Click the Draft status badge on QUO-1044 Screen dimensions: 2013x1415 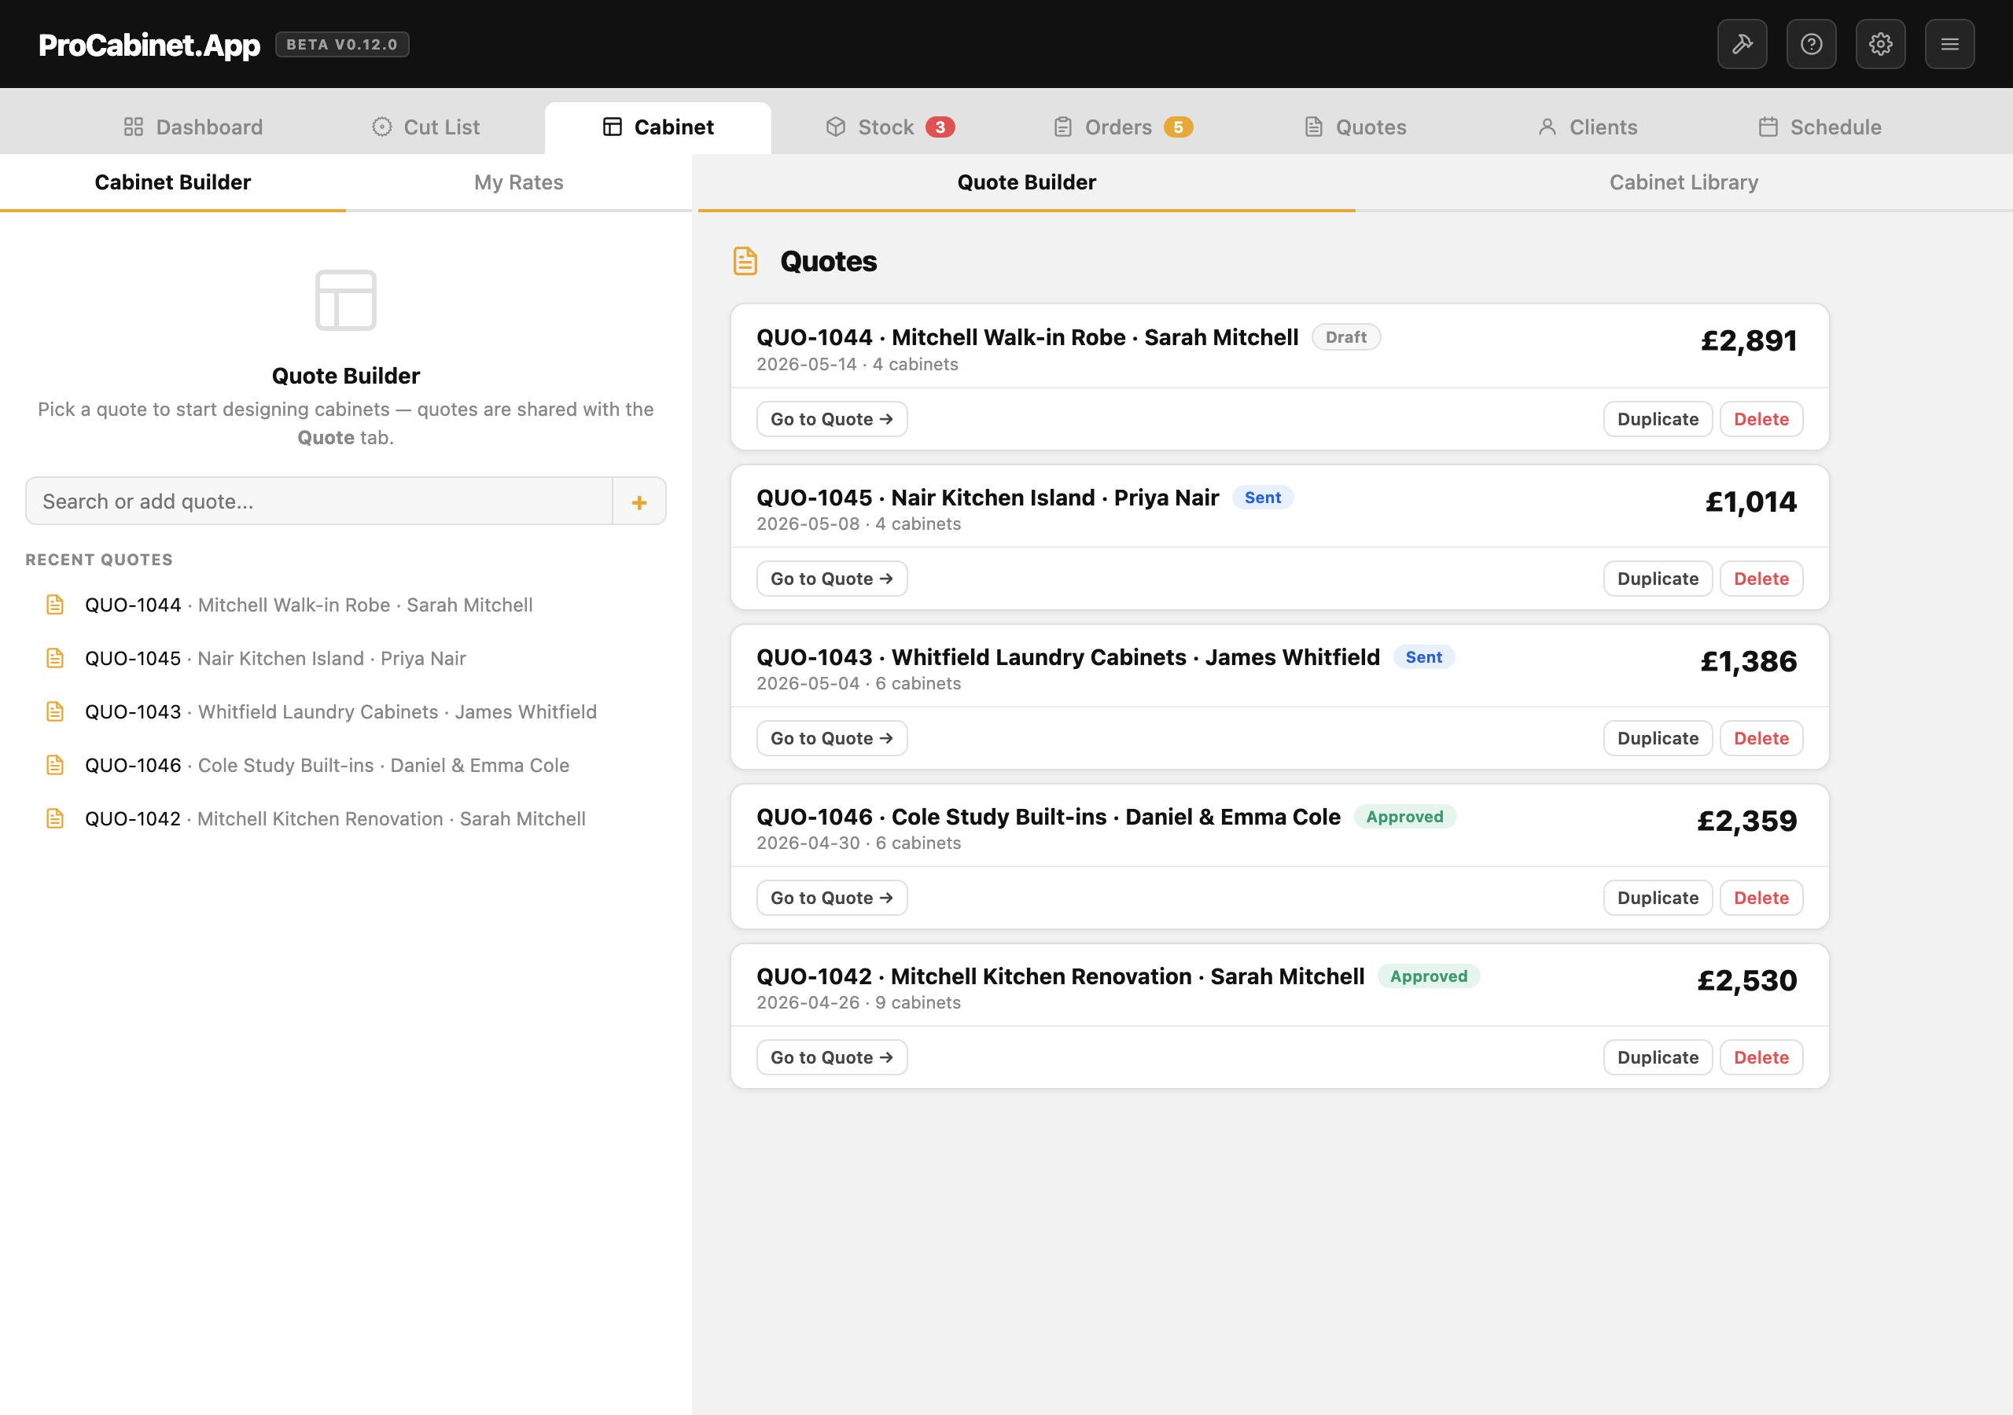click(1345, 337)
